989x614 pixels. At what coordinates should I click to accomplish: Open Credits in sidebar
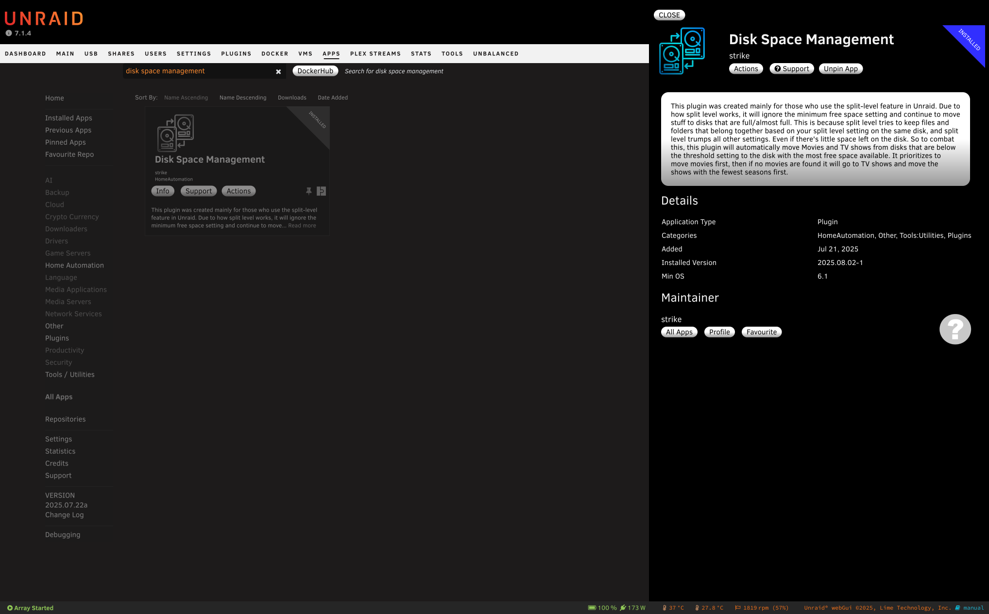click(x=57, y=464)
